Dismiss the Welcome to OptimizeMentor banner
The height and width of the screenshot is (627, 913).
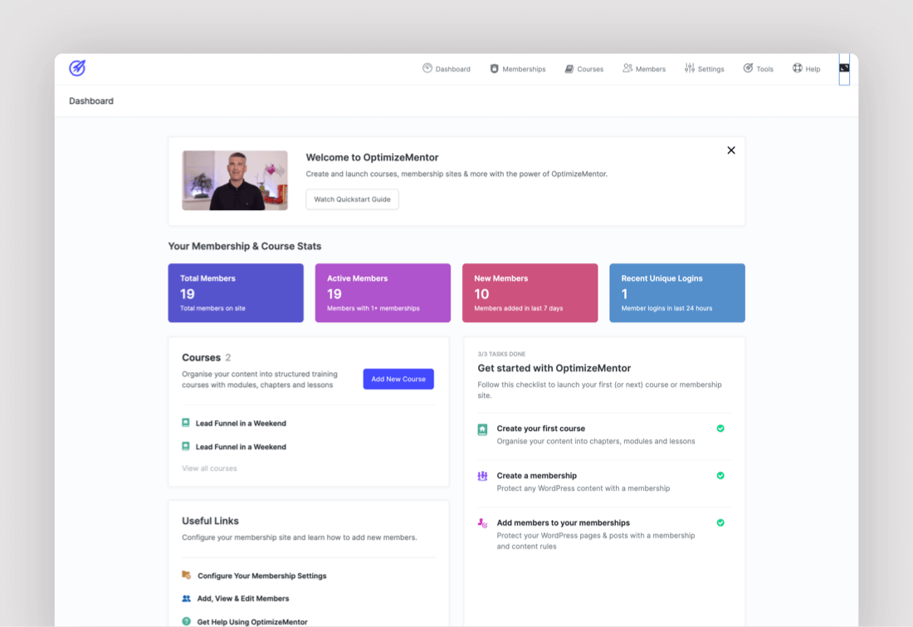(x=731, y=150)
